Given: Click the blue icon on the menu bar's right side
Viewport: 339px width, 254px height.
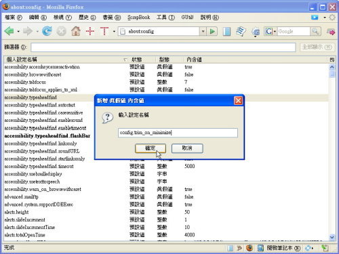Looking at the screenshot, I should click(315, 18).
